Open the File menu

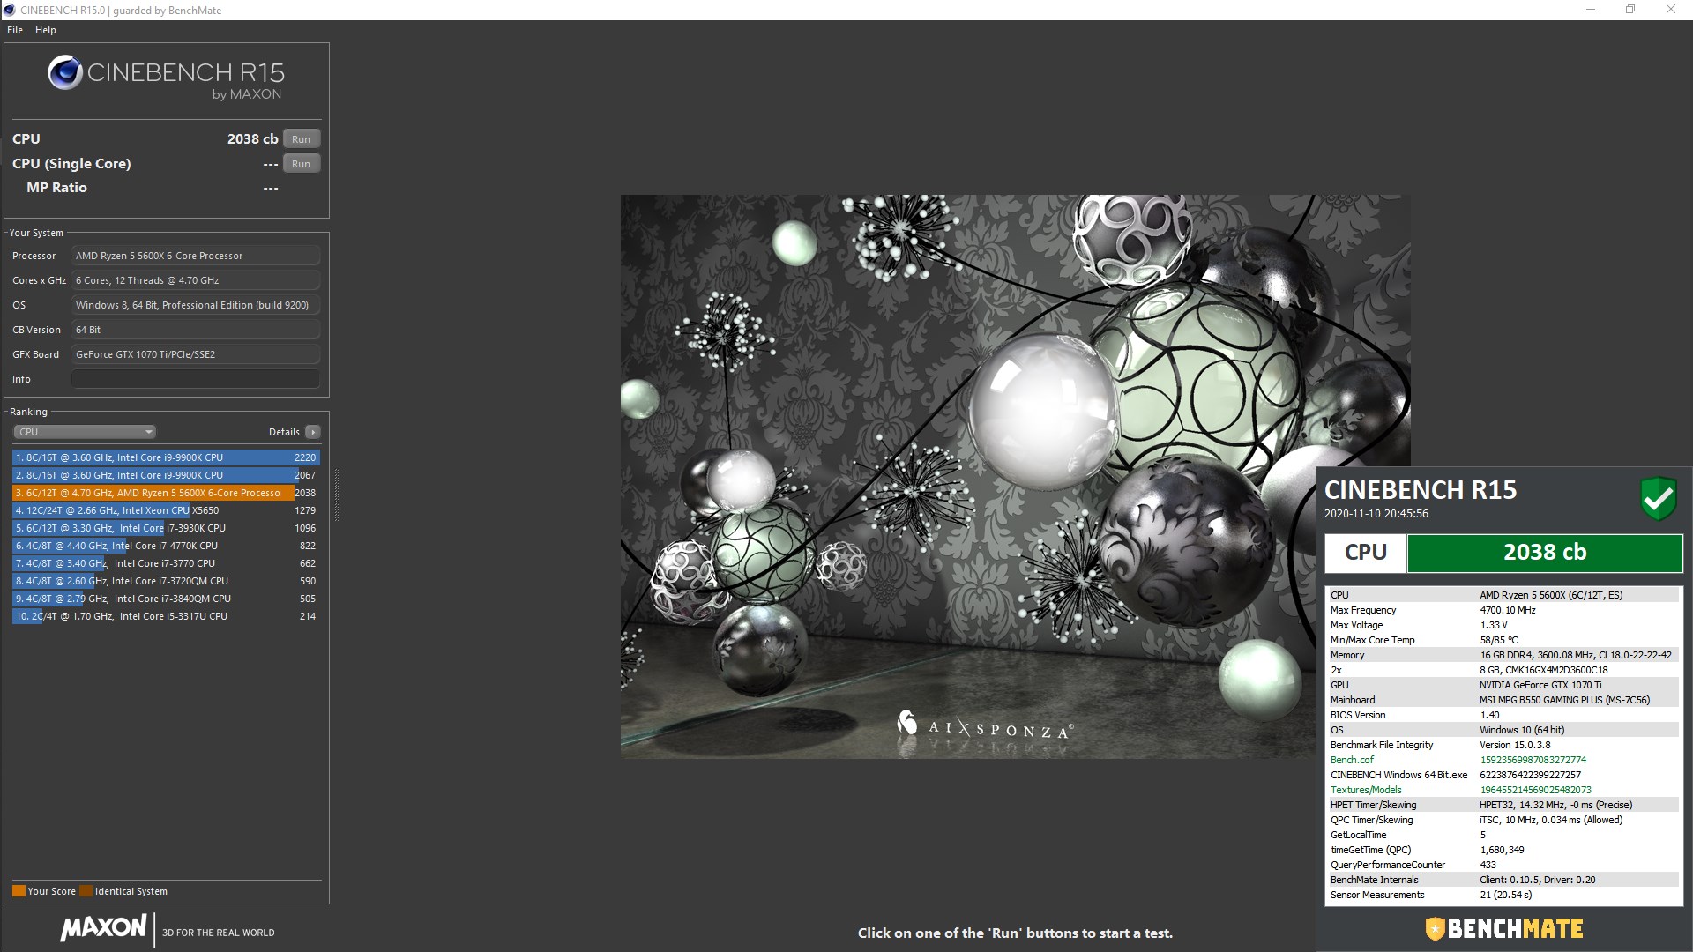pyautogui.click(x=15, y=30)
